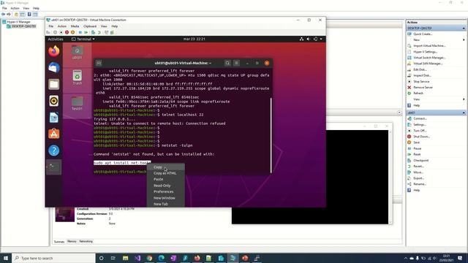This screenshot has height=263, width=468.
Task: Open the File menu in VM Connection
Action: tap(51, 26)
